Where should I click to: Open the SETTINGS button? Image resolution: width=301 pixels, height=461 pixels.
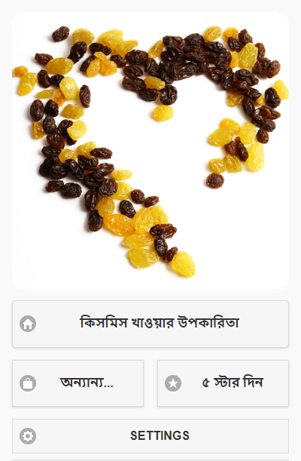[150, 435]
